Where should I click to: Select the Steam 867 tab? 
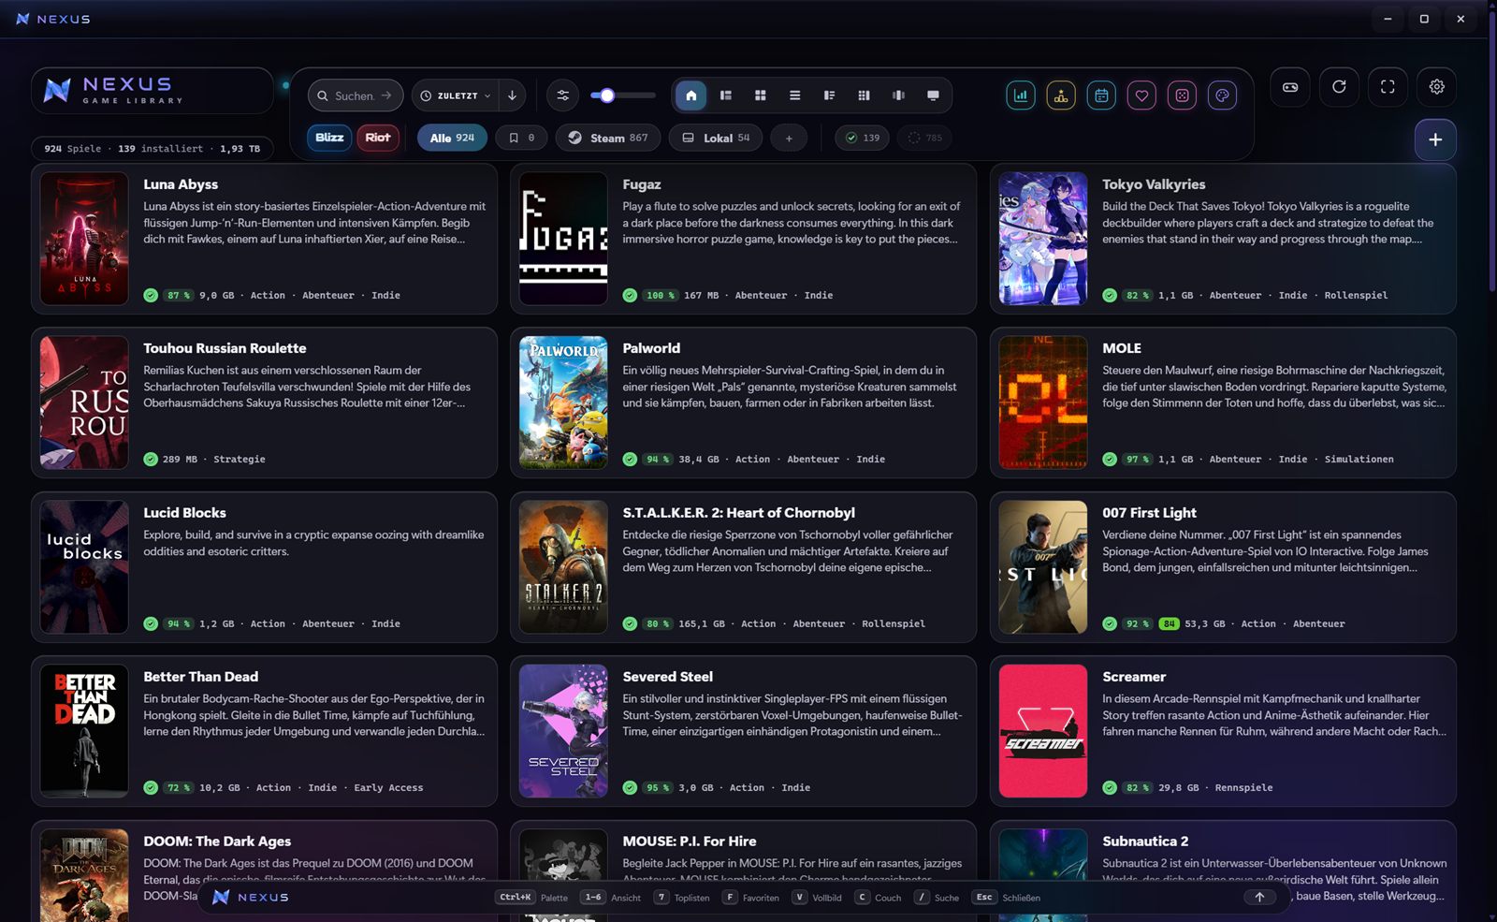point(608,138)
